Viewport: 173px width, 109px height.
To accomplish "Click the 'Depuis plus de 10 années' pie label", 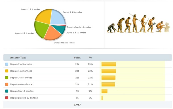I will coord(79,27).
